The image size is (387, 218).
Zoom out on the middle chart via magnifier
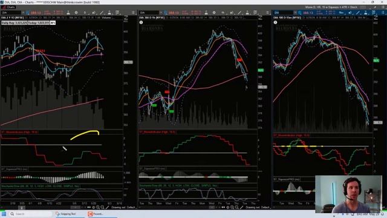236,207
